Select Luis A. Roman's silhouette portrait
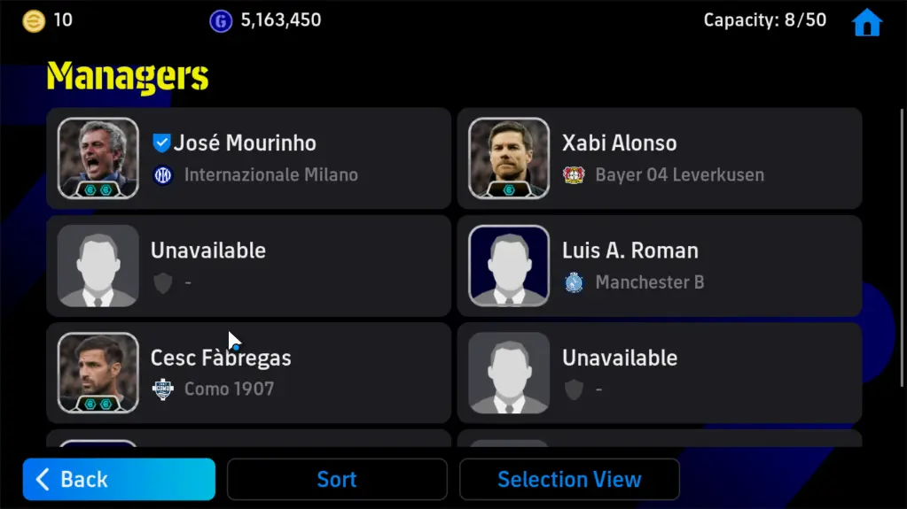 tap(509, 266)
